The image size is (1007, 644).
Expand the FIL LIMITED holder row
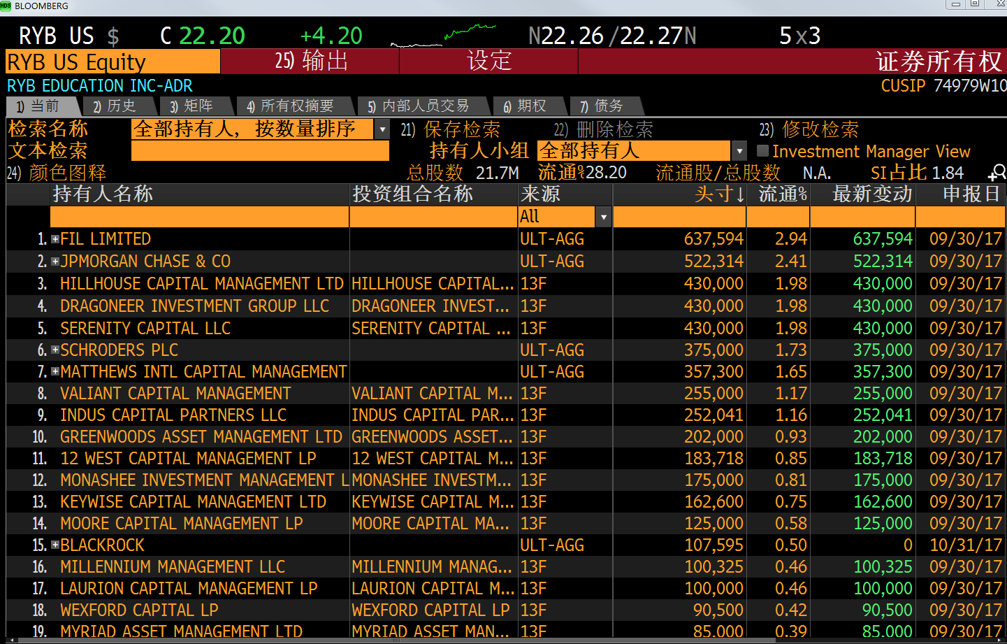point(55,239)
